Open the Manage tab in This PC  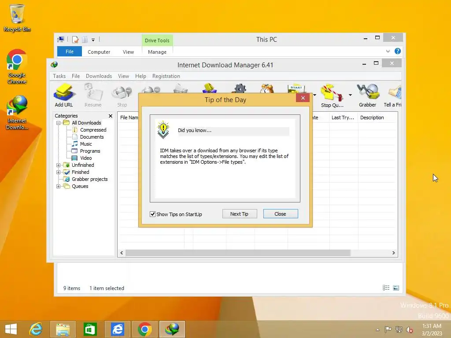point(157,52)
